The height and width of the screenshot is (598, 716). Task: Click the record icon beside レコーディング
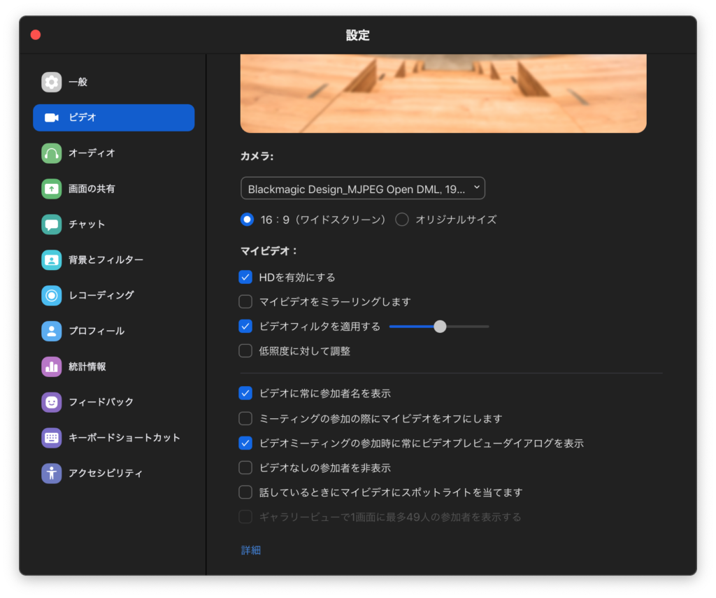(x=52, y=296)
